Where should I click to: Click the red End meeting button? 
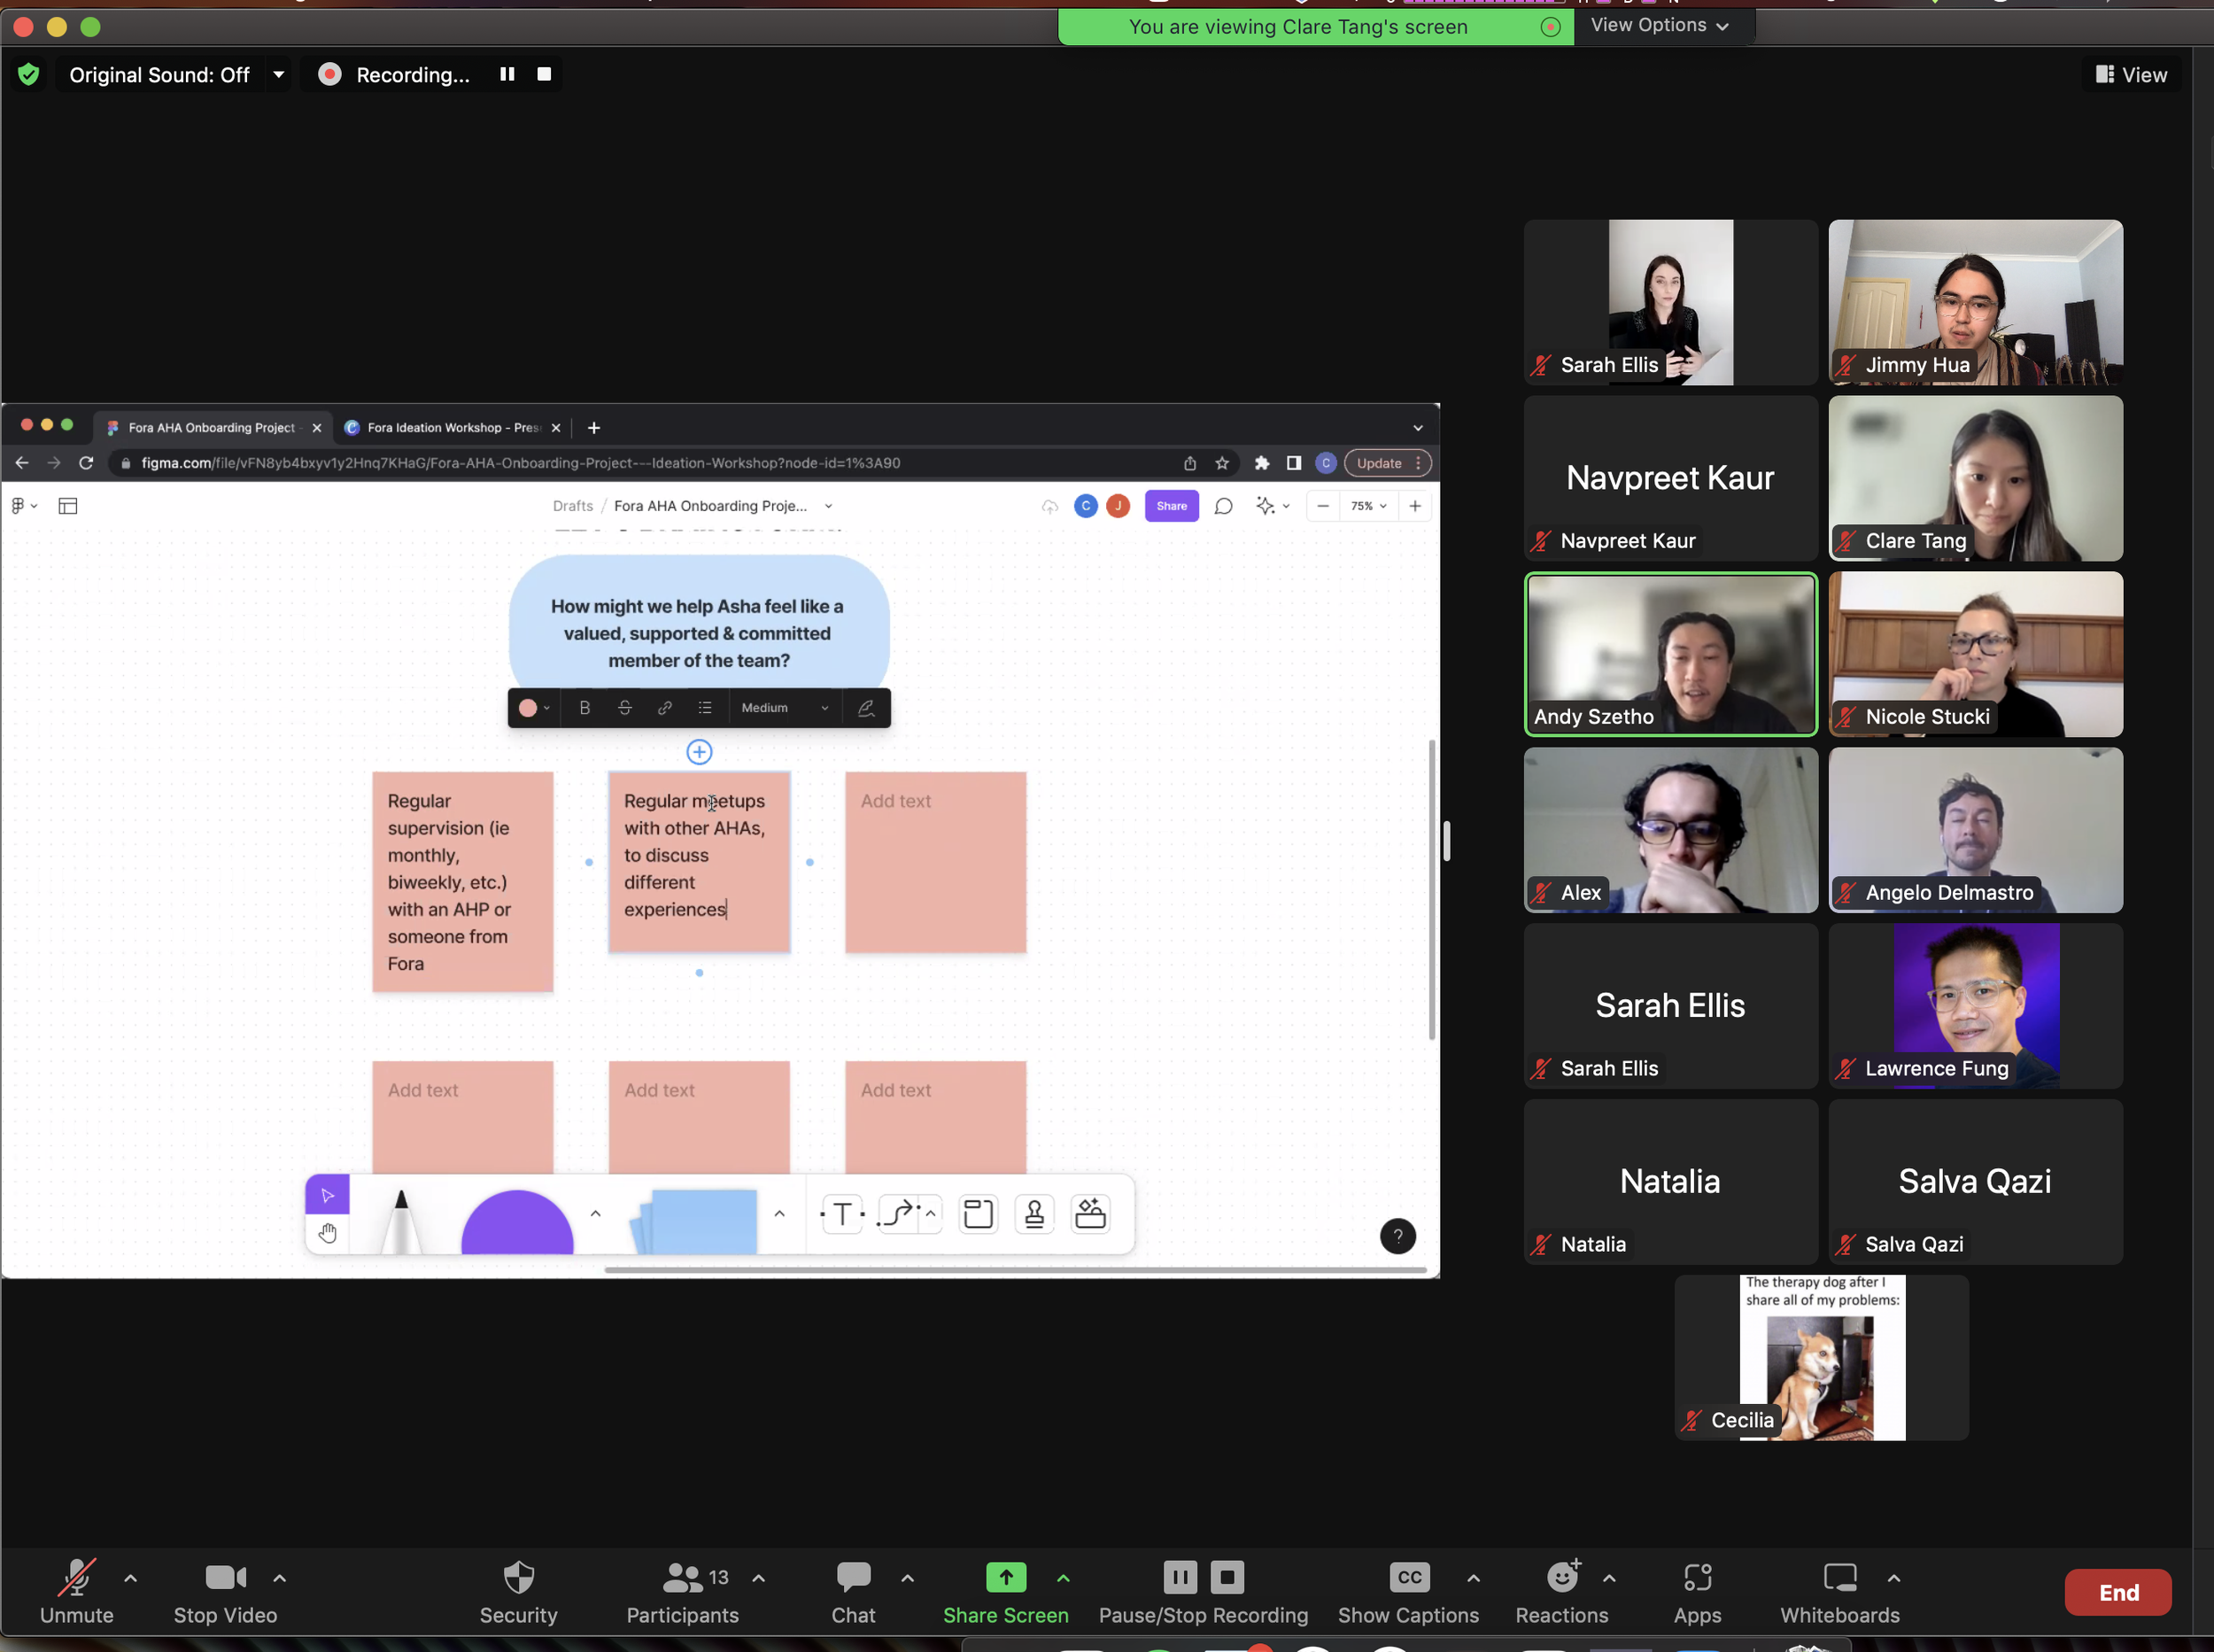click(2117, 1592)
